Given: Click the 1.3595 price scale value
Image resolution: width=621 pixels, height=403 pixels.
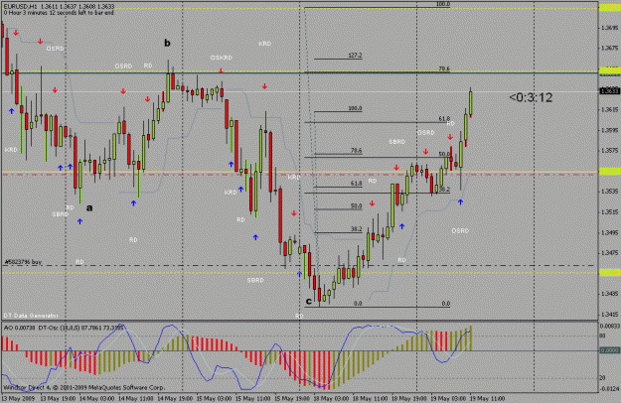Looking at the screenshot, I should click(609, 130).
